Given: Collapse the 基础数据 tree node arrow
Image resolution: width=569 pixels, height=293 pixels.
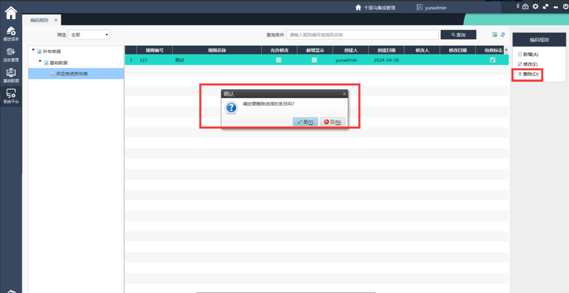Looking at the screenshot, I should pos(40,61).
